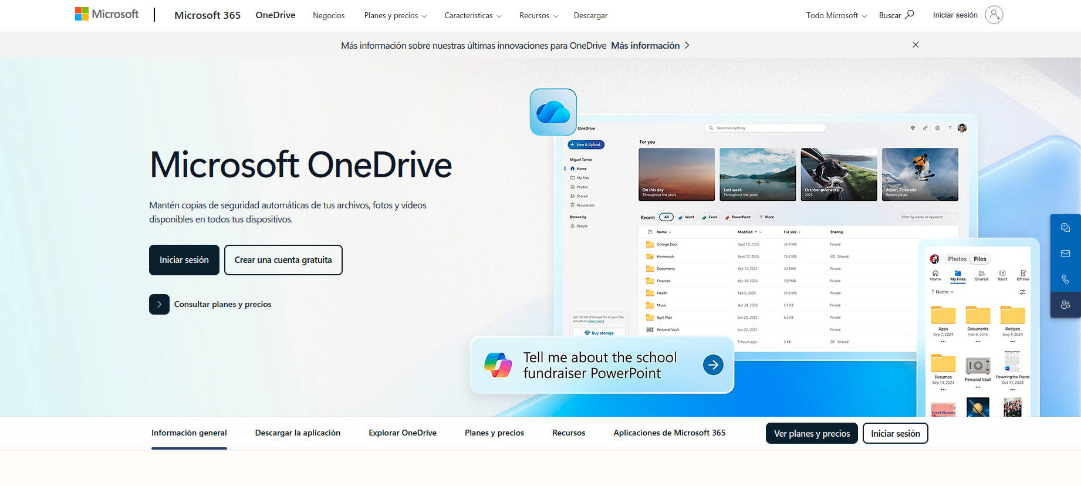Click the email envelope side icon

pos(1065,254)
